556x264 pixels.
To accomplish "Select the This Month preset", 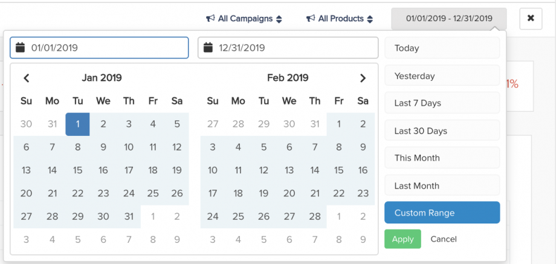I will click(442, 158).
